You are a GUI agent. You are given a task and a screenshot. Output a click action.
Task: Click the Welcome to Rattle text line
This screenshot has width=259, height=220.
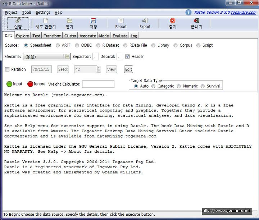click(x=55, y=95)
